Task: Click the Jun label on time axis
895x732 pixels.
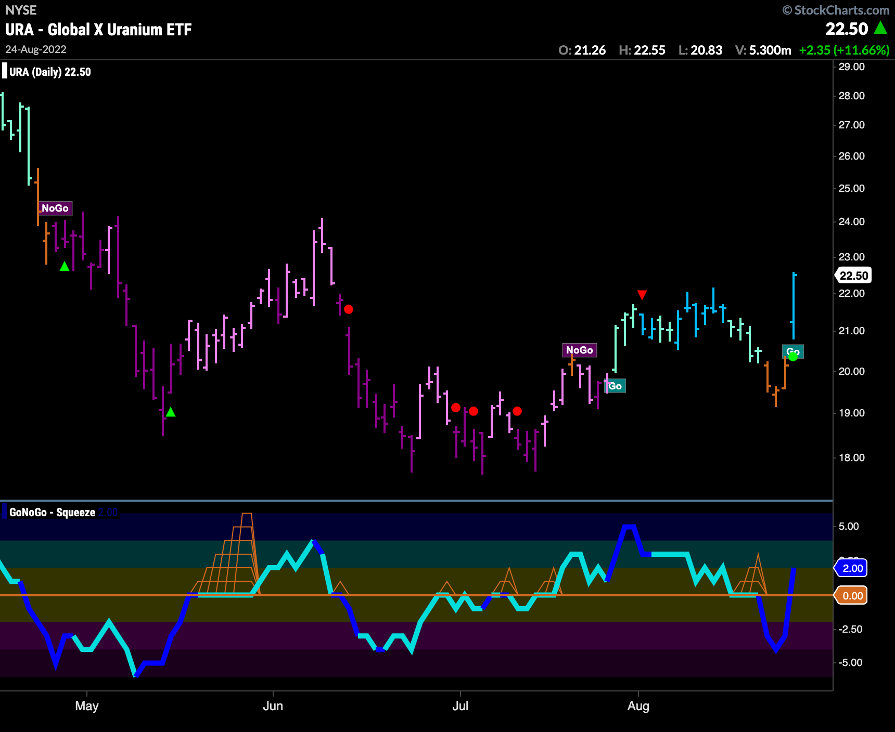Action: point(273,706)
